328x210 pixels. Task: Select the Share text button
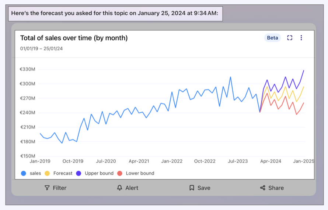[276, 188]
